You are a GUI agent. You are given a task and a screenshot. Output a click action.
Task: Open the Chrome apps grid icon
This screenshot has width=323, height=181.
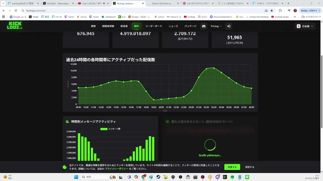(x=4, y=17)
